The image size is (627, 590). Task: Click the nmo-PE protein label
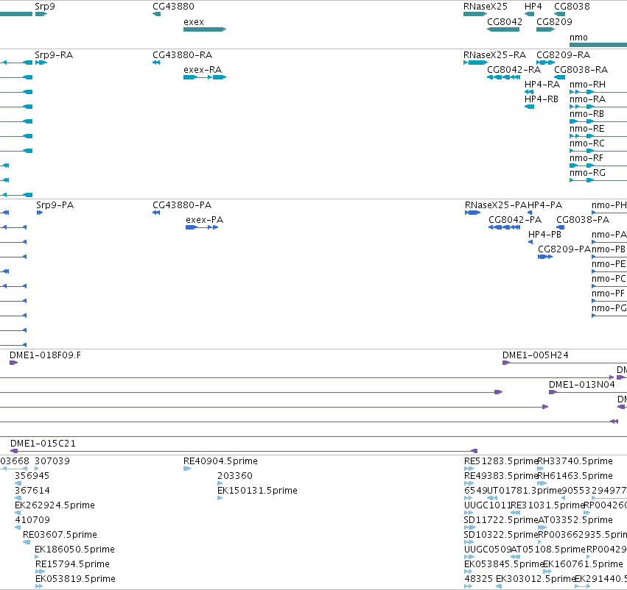point(609,264)
